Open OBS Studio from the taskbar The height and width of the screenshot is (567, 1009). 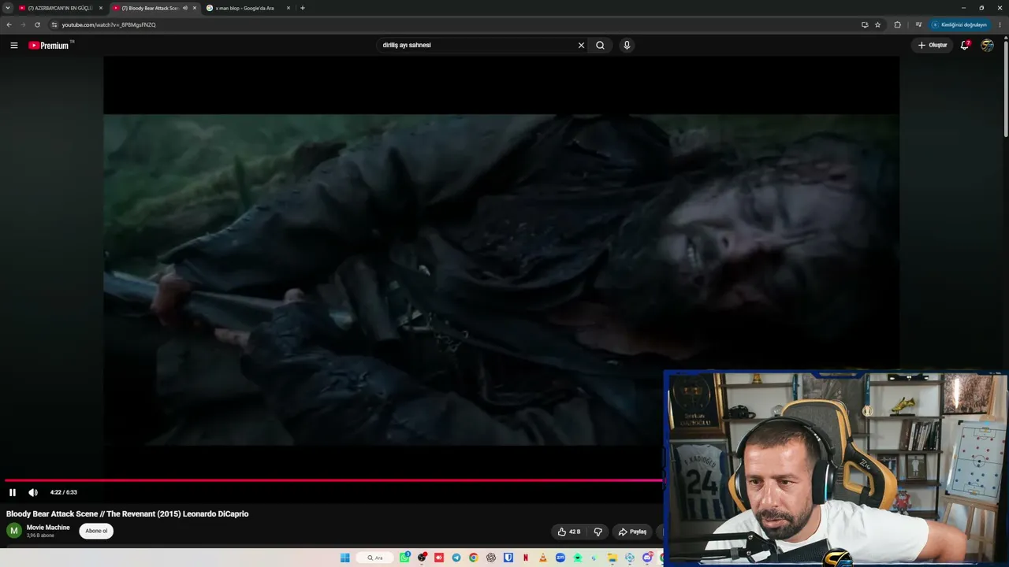(422, 558)
